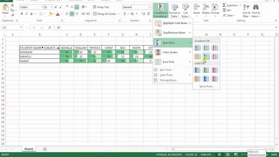Click the Increase Font Size icon
This screenshot has width=279, height=157.
click(56, 7)
